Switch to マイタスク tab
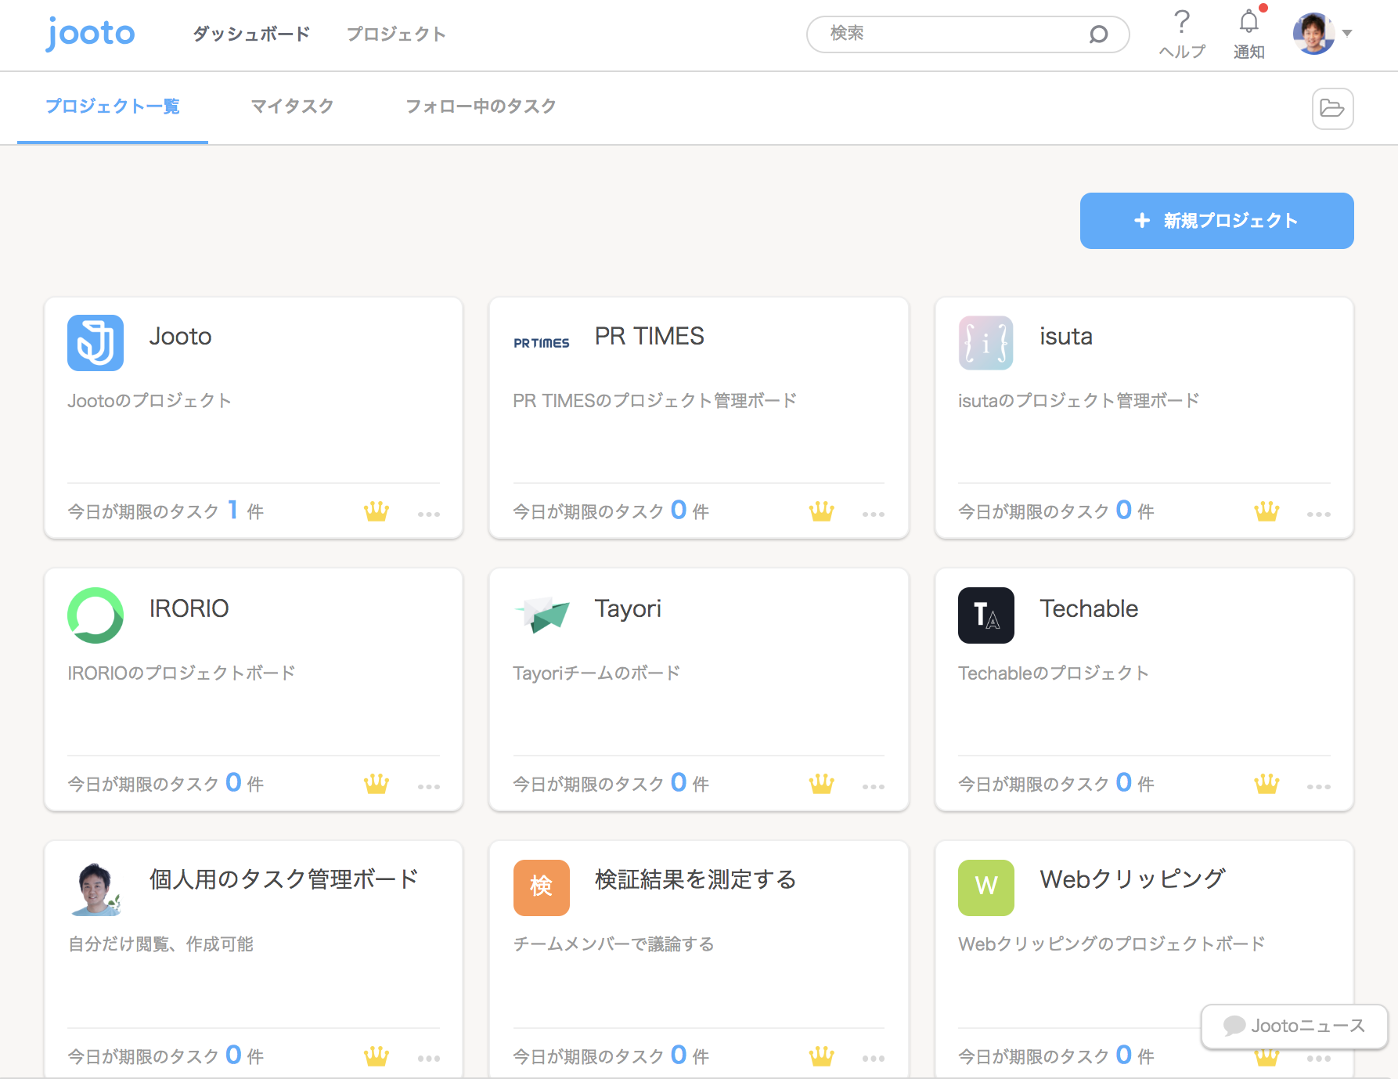 (x=292, y=106)
